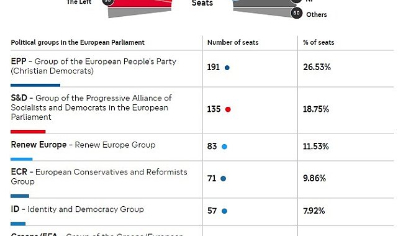Click the gray Others chart segment
This screenshot has height=236, width=398.
264,12
